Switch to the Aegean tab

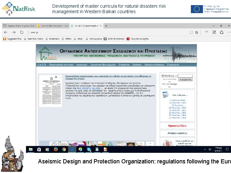click(19, 26)
